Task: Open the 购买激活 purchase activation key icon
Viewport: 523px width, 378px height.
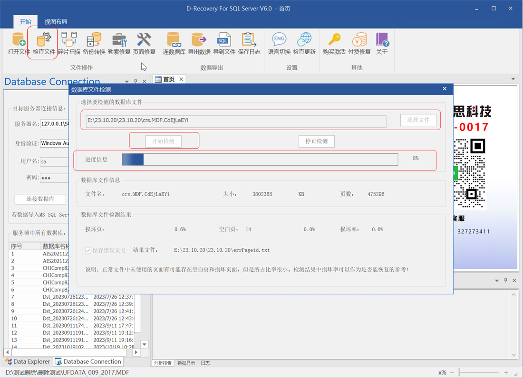Action: click(x=334, y=43)
